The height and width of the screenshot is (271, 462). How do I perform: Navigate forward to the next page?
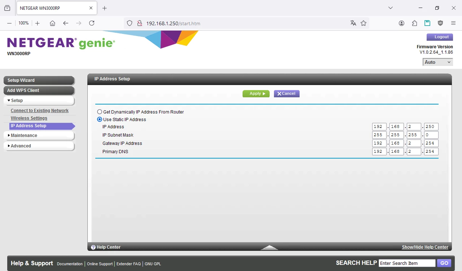[x=79, y=23]
